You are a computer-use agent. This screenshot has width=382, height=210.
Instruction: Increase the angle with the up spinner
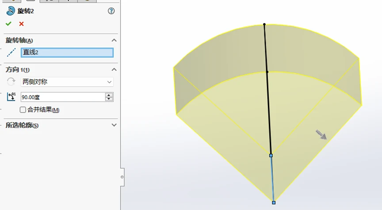point(109,95)
